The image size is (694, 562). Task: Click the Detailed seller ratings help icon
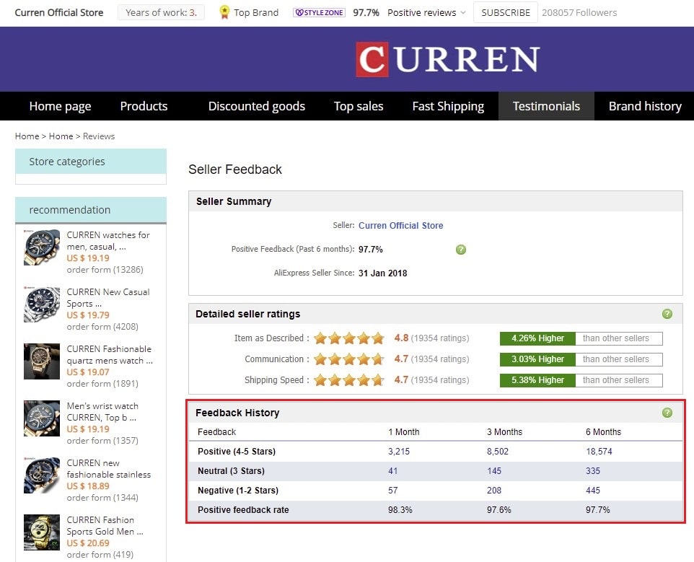(667, 314)
